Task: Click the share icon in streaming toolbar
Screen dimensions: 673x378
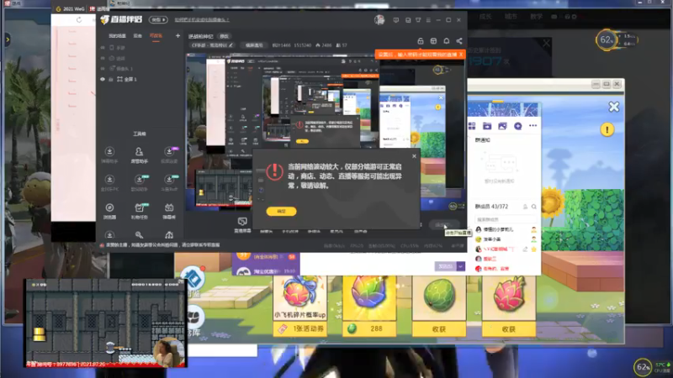Action: [x=459, y=40]
